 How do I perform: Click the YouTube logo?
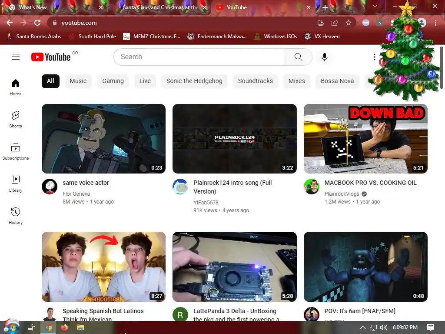click(51, 57)
